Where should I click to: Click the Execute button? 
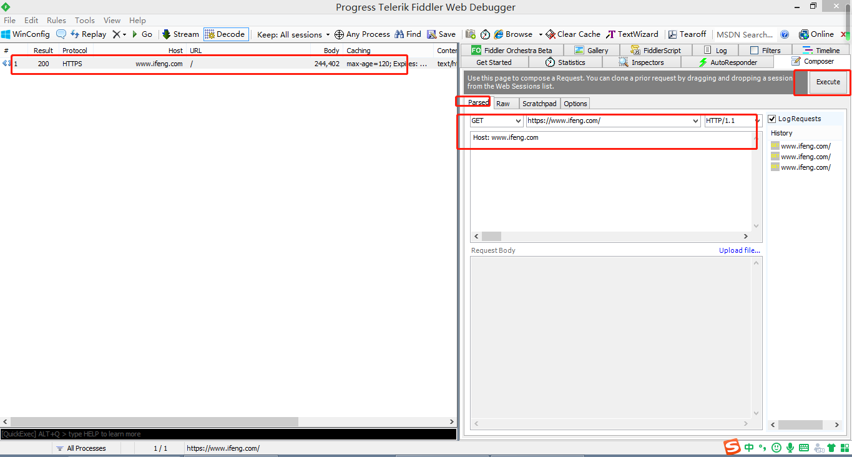click(x=828, y=82)
